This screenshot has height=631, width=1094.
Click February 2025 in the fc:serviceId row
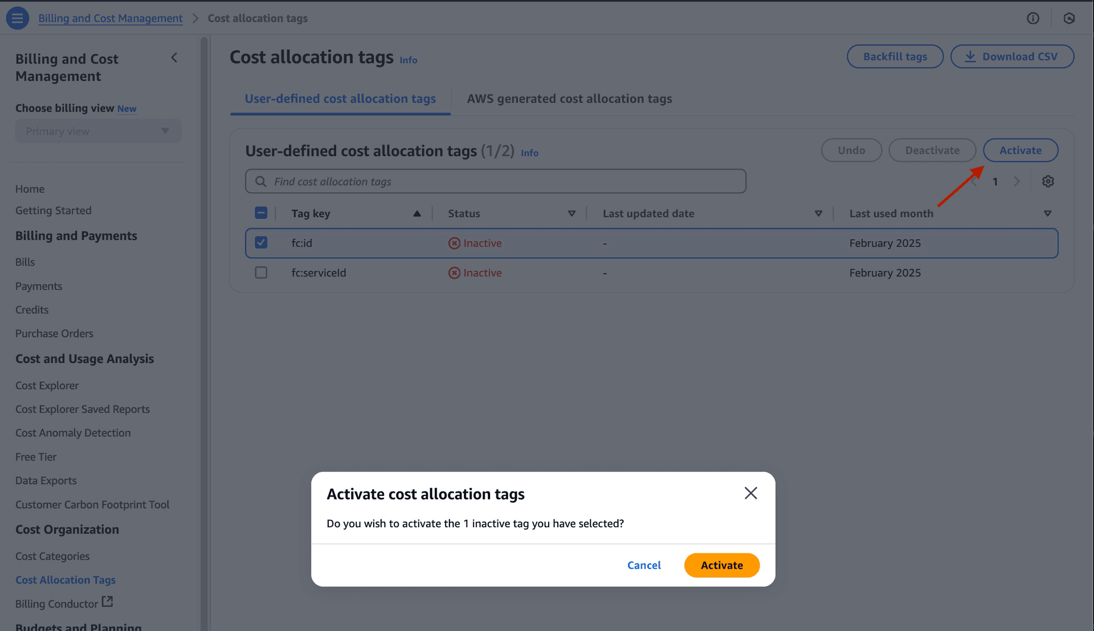click(x=885, y=272)
